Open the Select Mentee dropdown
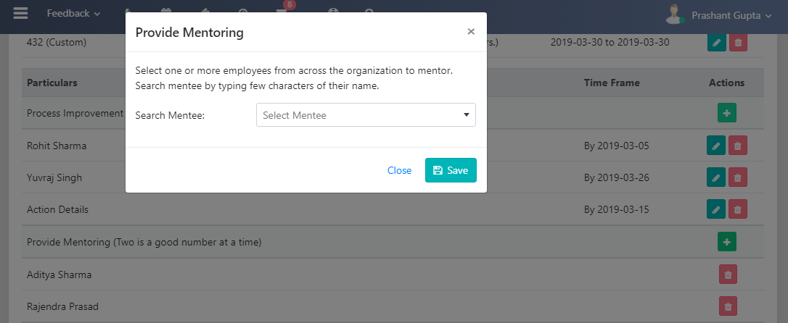788x323 pixels. pyautogui.click(x=366, y=115)
